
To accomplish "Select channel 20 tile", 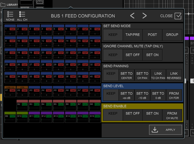I will click(x=47, y=54).
